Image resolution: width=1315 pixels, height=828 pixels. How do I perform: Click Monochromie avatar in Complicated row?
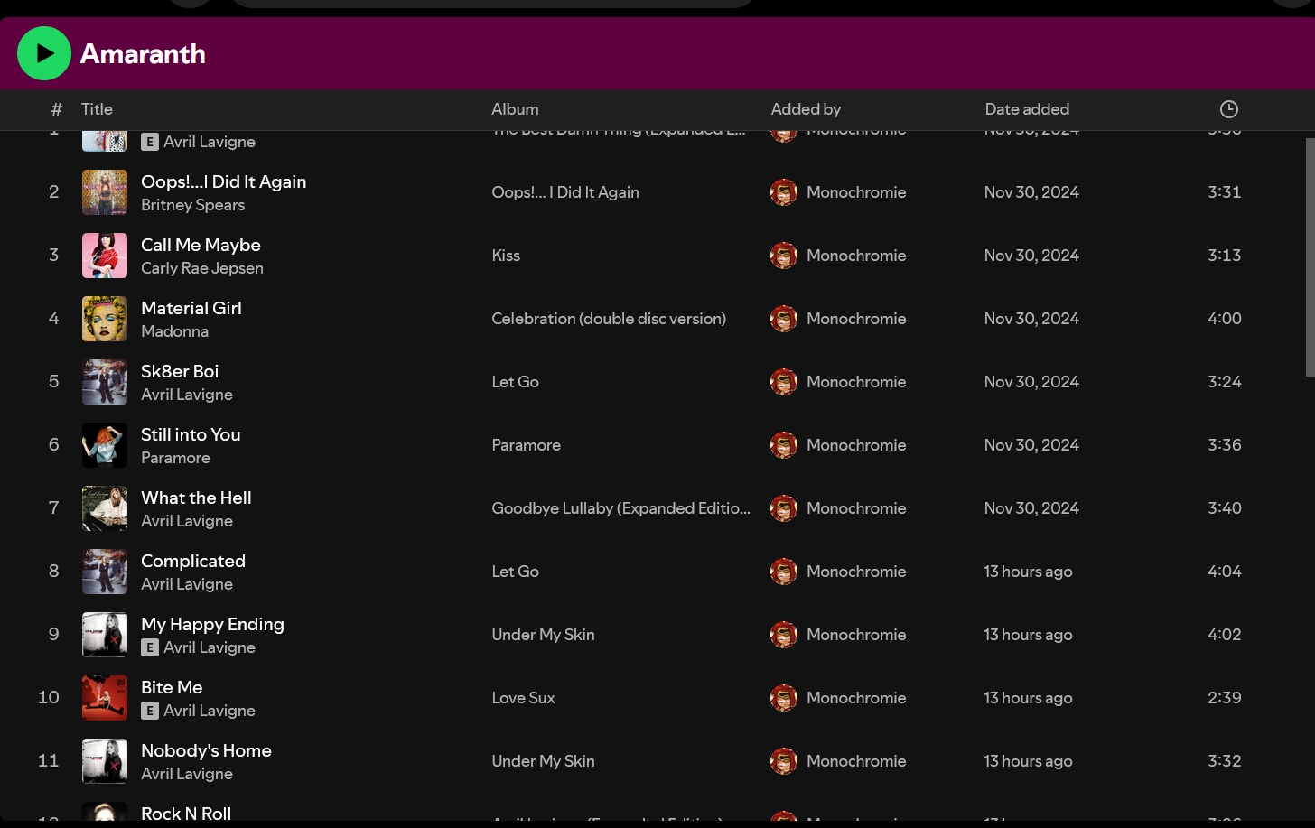(x=783, y=572)
